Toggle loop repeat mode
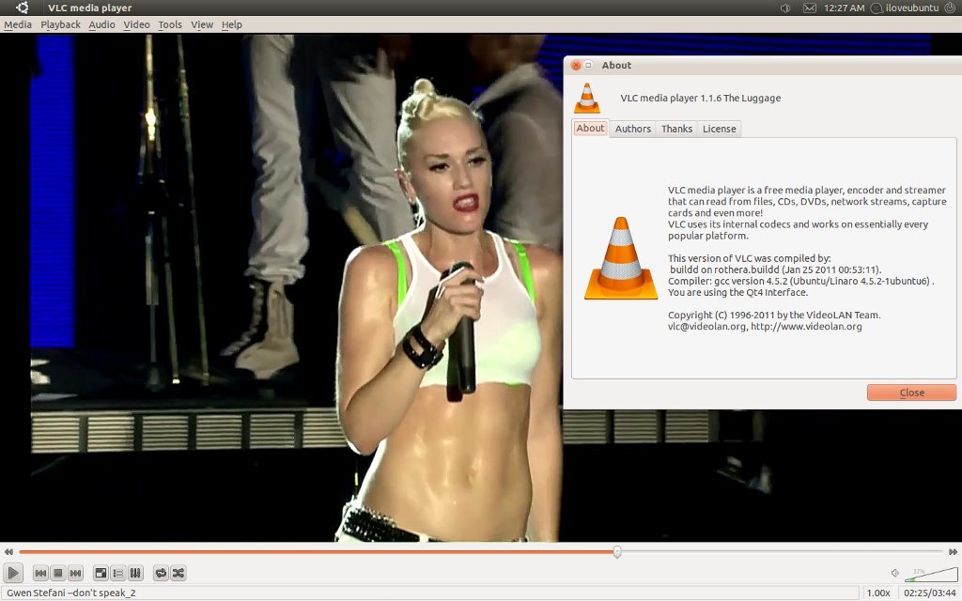The height and width of the screenshot is (601, 962). click(x=161, y=573)
